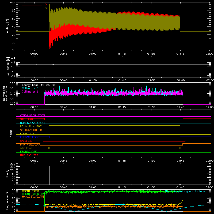This screenshot has width=214, height=214.
Task: Click the 200 value on Pointing axis
Action: (x=13, y=3)
